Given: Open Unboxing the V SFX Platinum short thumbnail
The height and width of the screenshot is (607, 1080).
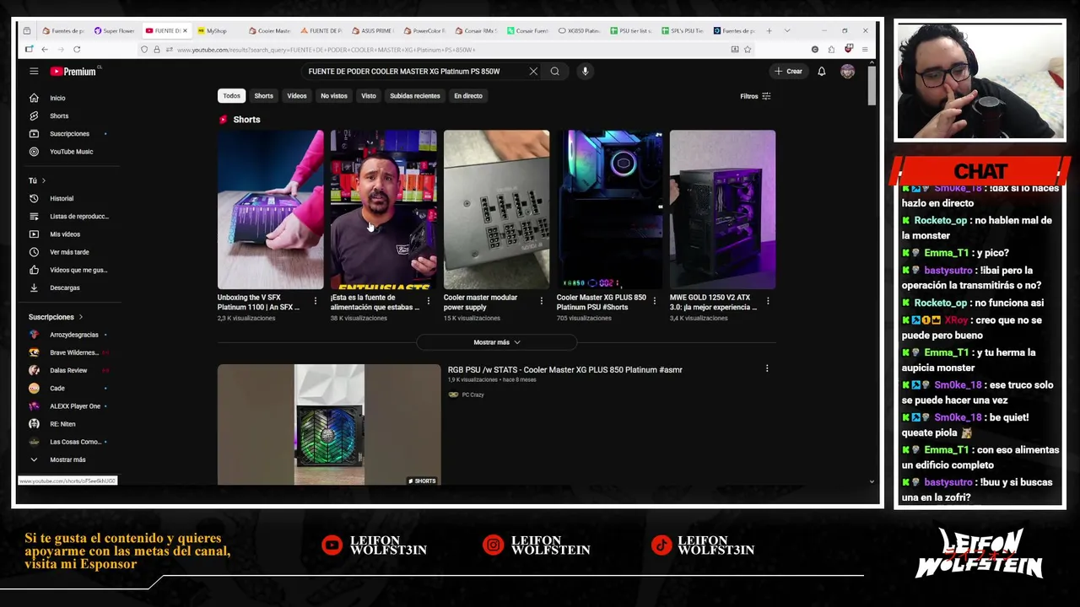Looking at the screenshot, I should pyautogui.click(x=270, y=209).
